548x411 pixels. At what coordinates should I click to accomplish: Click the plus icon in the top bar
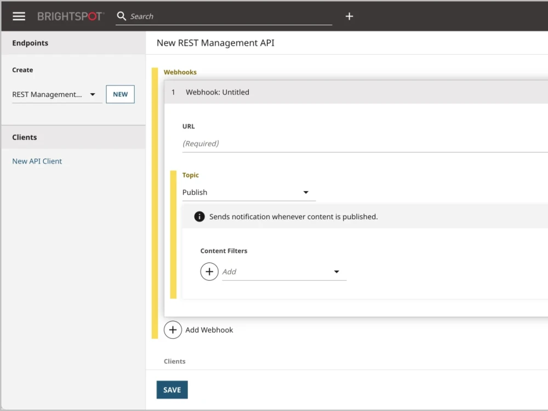pos(349,16)
